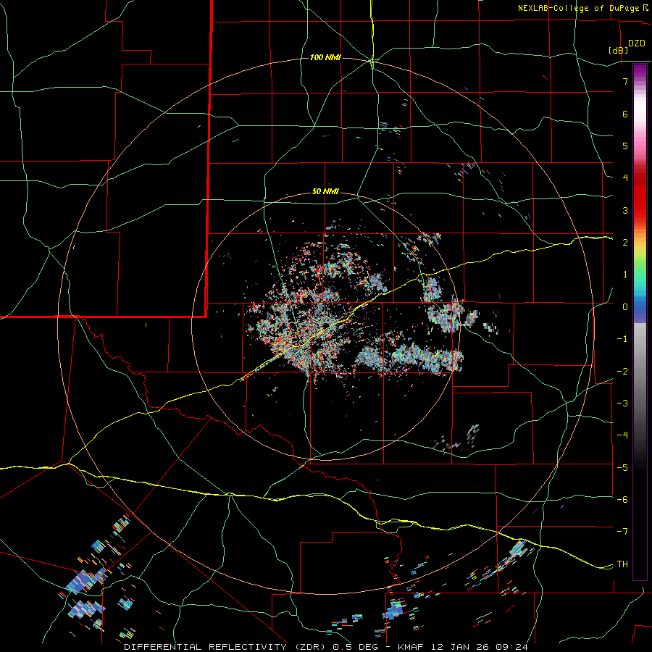Click the -1 value on the color scale

click(622, 339)
